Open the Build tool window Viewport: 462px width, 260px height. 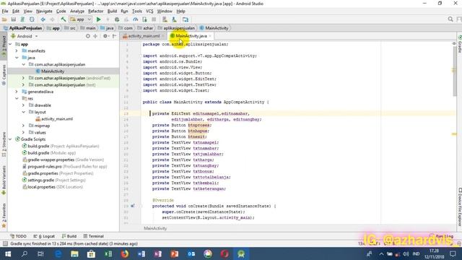coord(69,236)
